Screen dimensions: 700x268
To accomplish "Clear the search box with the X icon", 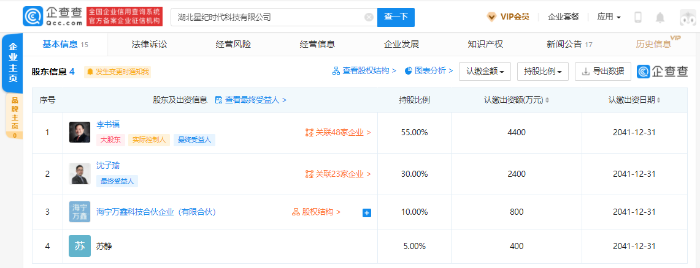I will [369, 17].
